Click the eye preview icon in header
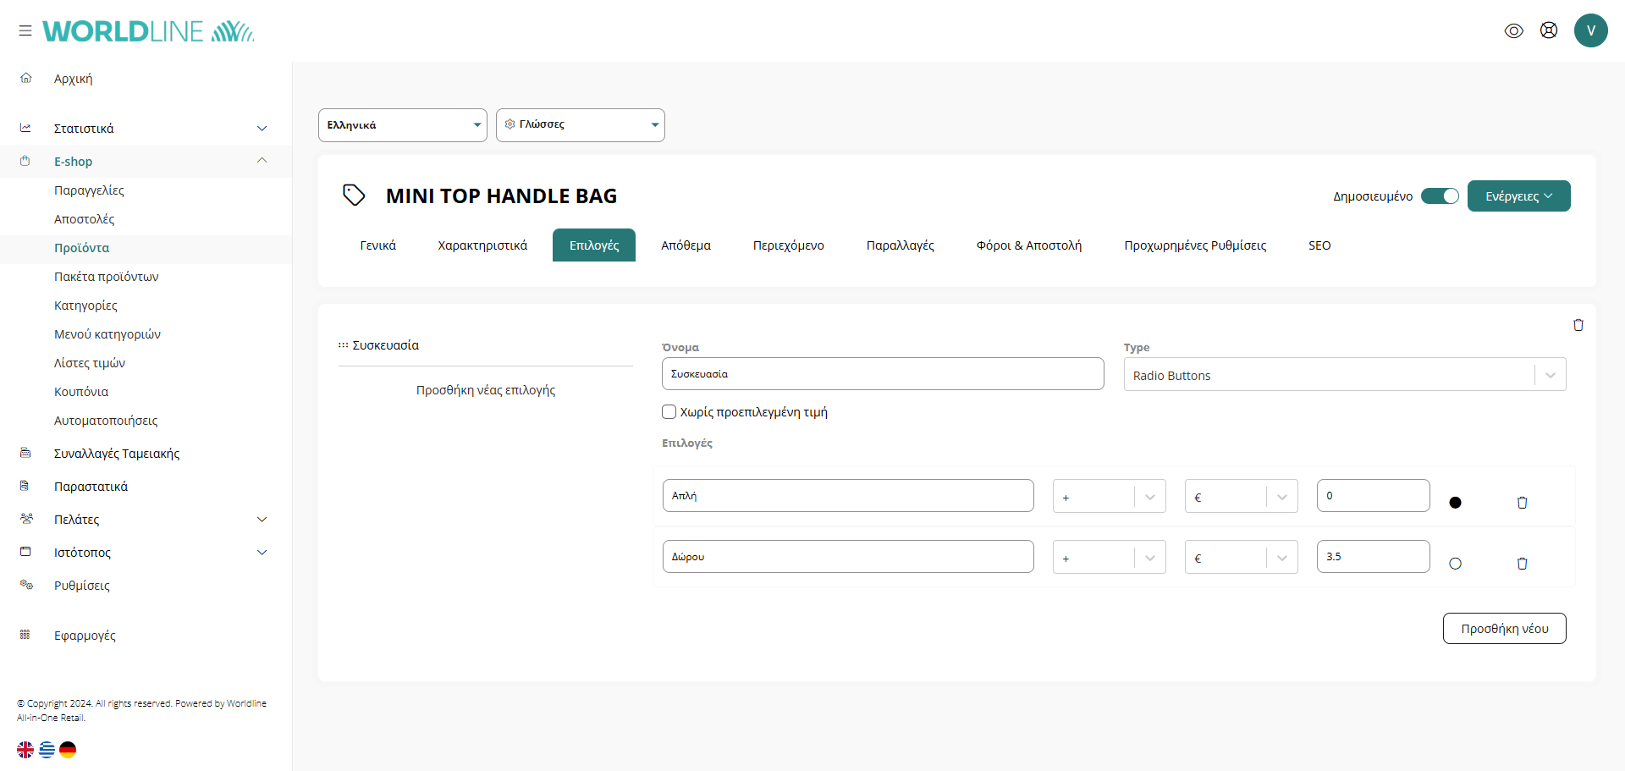1625x771 pixels. click(1513, 30)
